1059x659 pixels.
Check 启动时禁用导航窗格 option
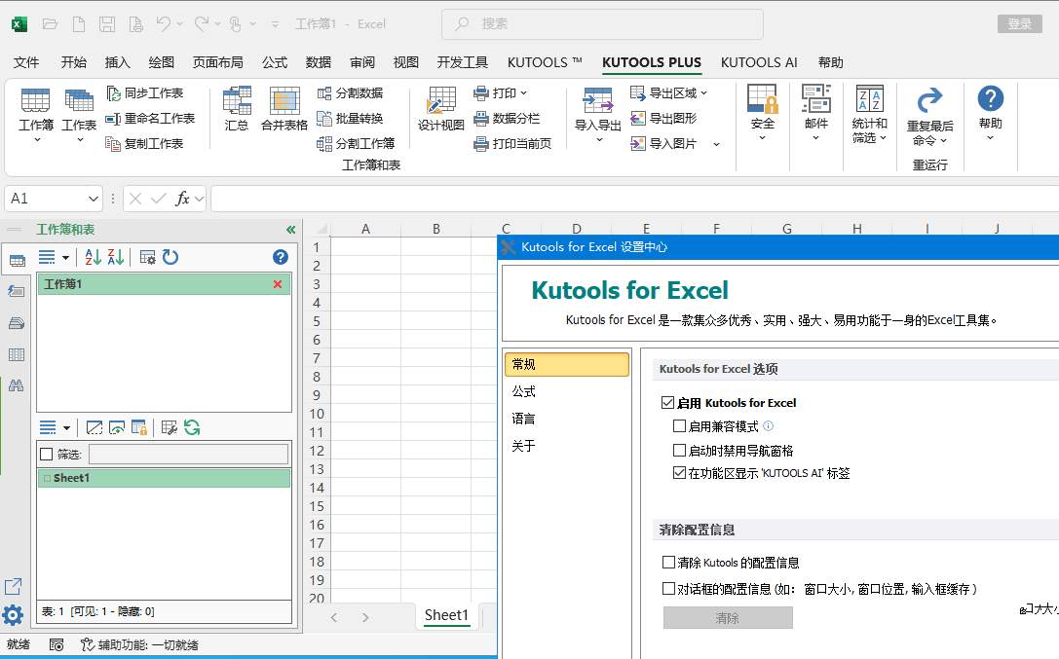tap(680, 451)
